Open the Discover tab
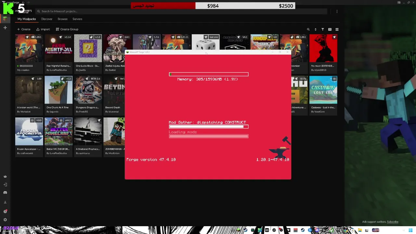This screenshot has height=234, width=416. 47,19
